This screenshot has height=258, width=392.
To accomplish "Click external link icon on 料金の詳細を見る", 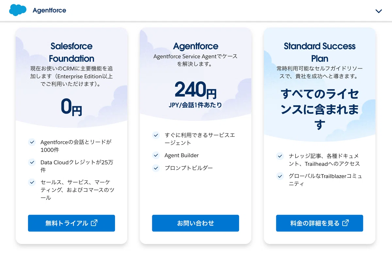I will coord(346,223).
